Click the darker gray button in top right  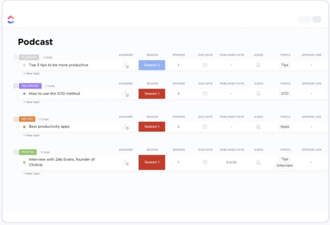[317, 19]
